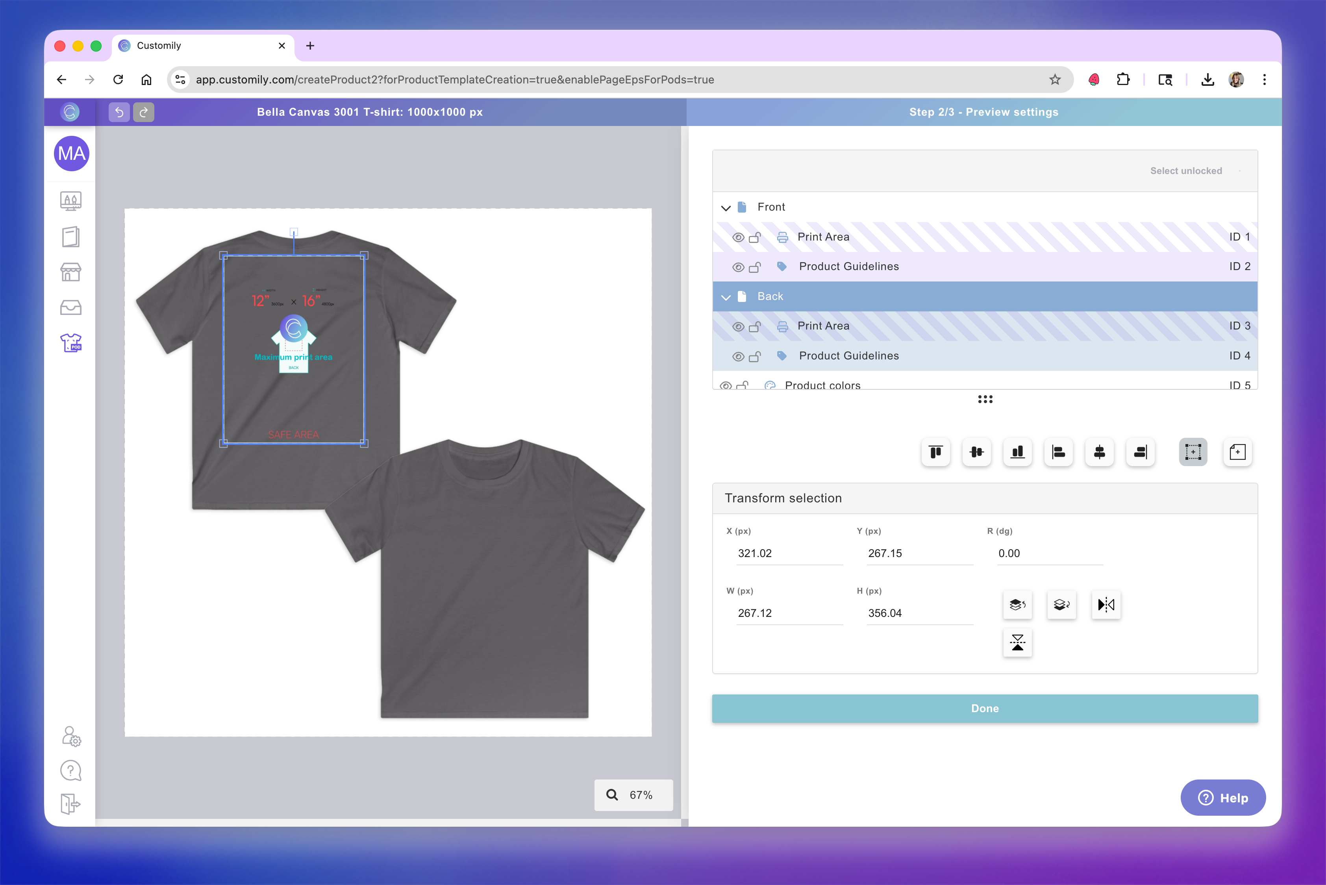Bring layer forward with layers icon

1017,605
